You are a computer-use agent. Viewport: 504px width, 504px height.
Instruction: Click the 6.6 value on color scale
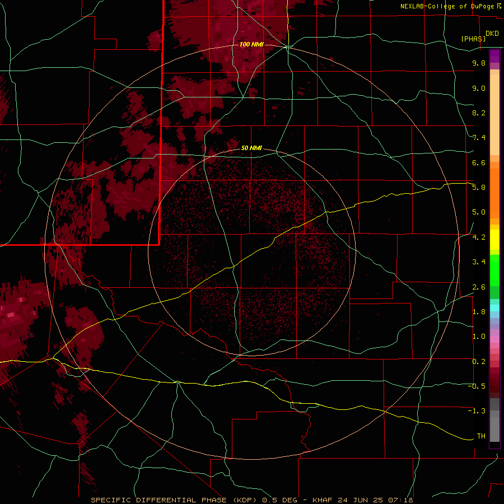click(479, 162)
